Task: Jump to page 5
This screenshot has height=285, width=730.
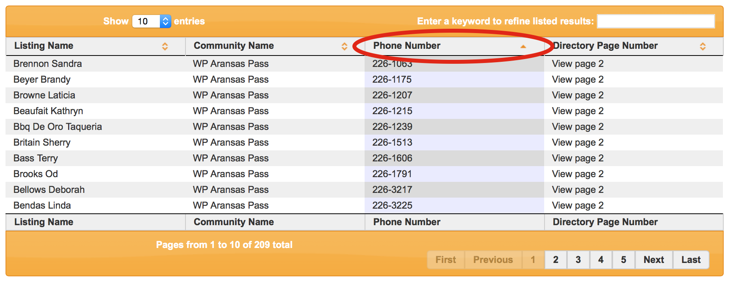Action: pyautogui.click(x=624, y=260)
